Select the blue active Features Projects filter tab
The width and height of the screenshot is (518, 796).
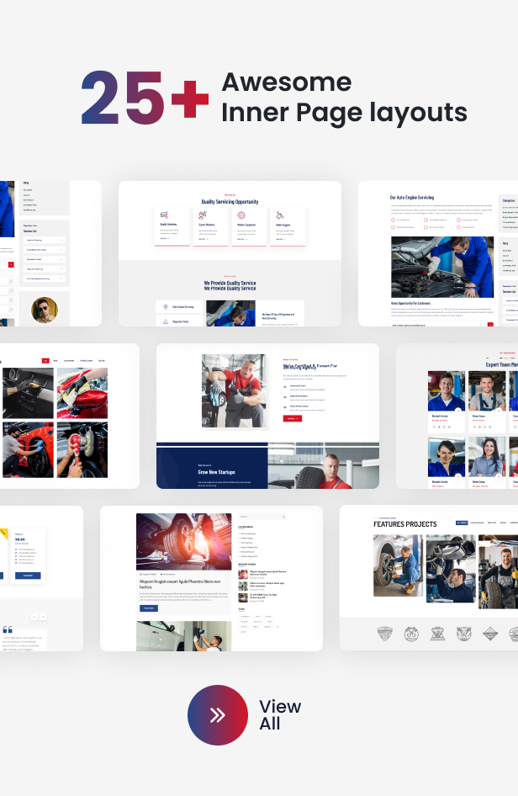click(x=462, y=523)
